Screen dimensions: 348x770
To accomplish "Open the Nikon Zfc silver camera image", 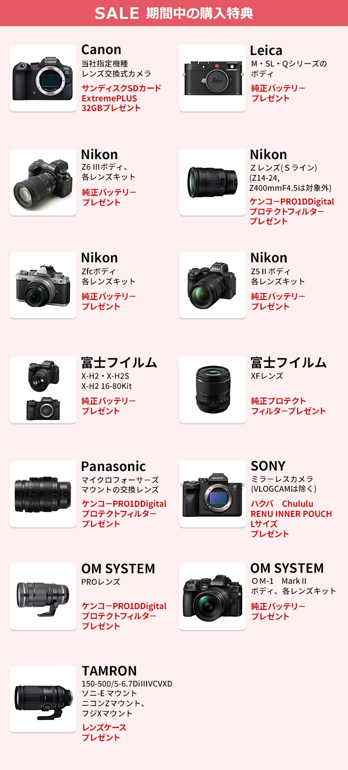I will (x=43, y=285).
